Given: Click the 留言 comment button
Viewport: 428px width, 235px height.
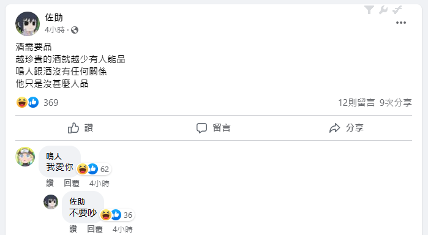Looking at the screenshot, I should (x=214, y=128).
